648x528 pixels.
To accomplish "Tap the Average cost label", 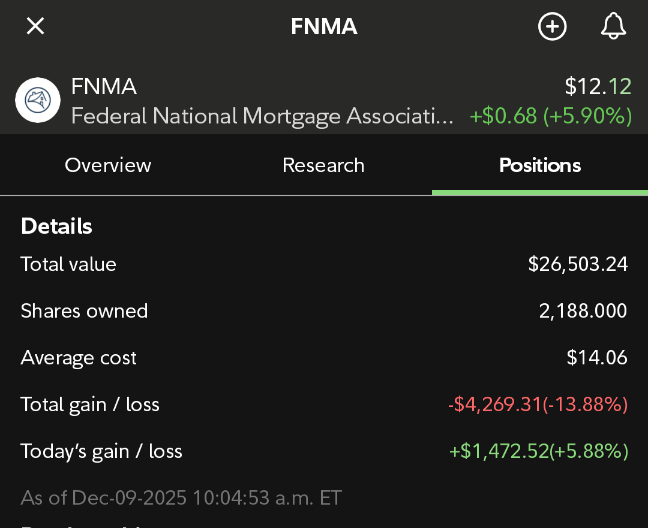I will pyautogui.click(x=79, y=358).
